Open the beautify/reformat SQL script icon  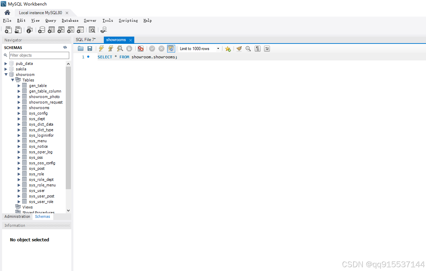coord(239,48)
